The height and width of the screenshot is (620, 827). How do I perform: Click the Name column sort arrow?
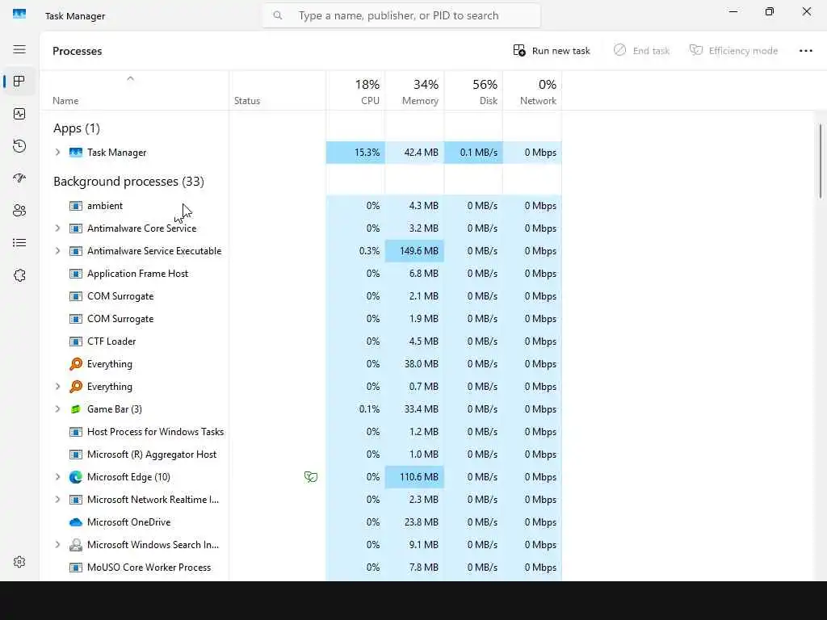[130, 78]
